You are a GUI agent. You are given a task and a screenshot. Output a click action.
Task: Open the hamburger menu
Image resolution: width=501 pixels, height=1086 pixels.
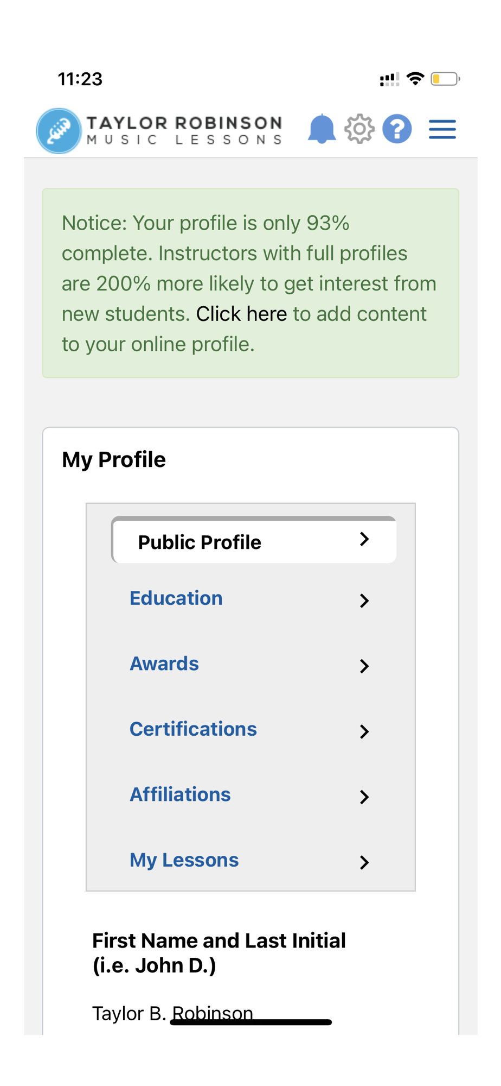pos(442,129)
